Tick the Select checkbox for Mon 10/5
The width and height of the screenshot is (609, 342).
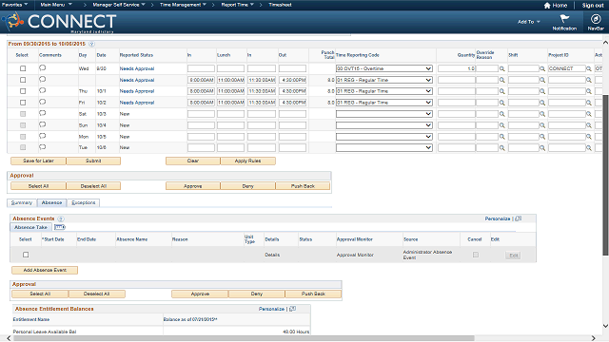[x=23, y=137]
